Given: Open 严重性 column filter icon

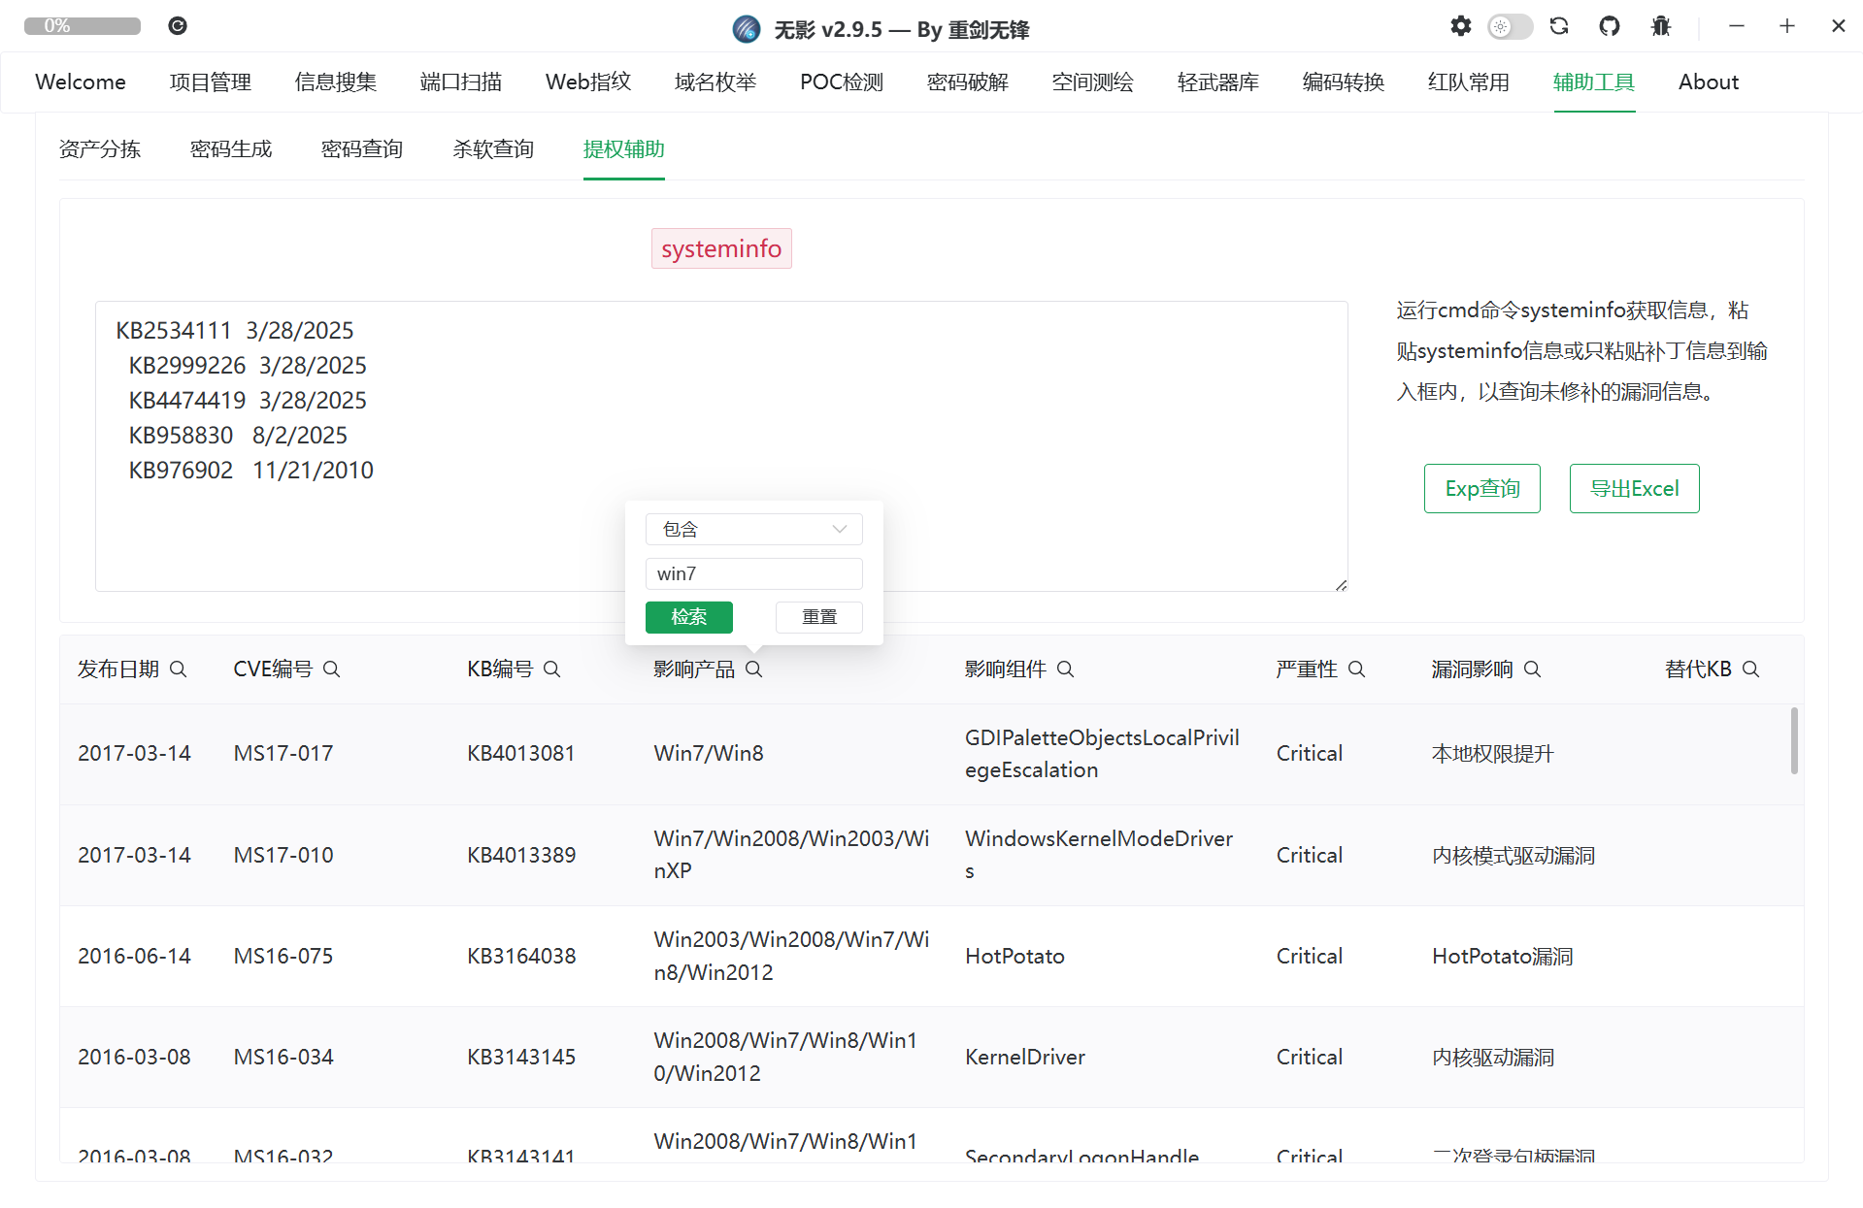Looking at the screenshot, I should (x=1357, y=669).
